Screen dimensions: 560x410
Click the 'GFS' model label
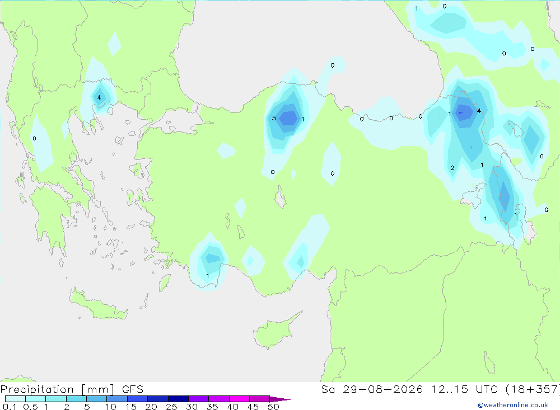coord(133,389)
